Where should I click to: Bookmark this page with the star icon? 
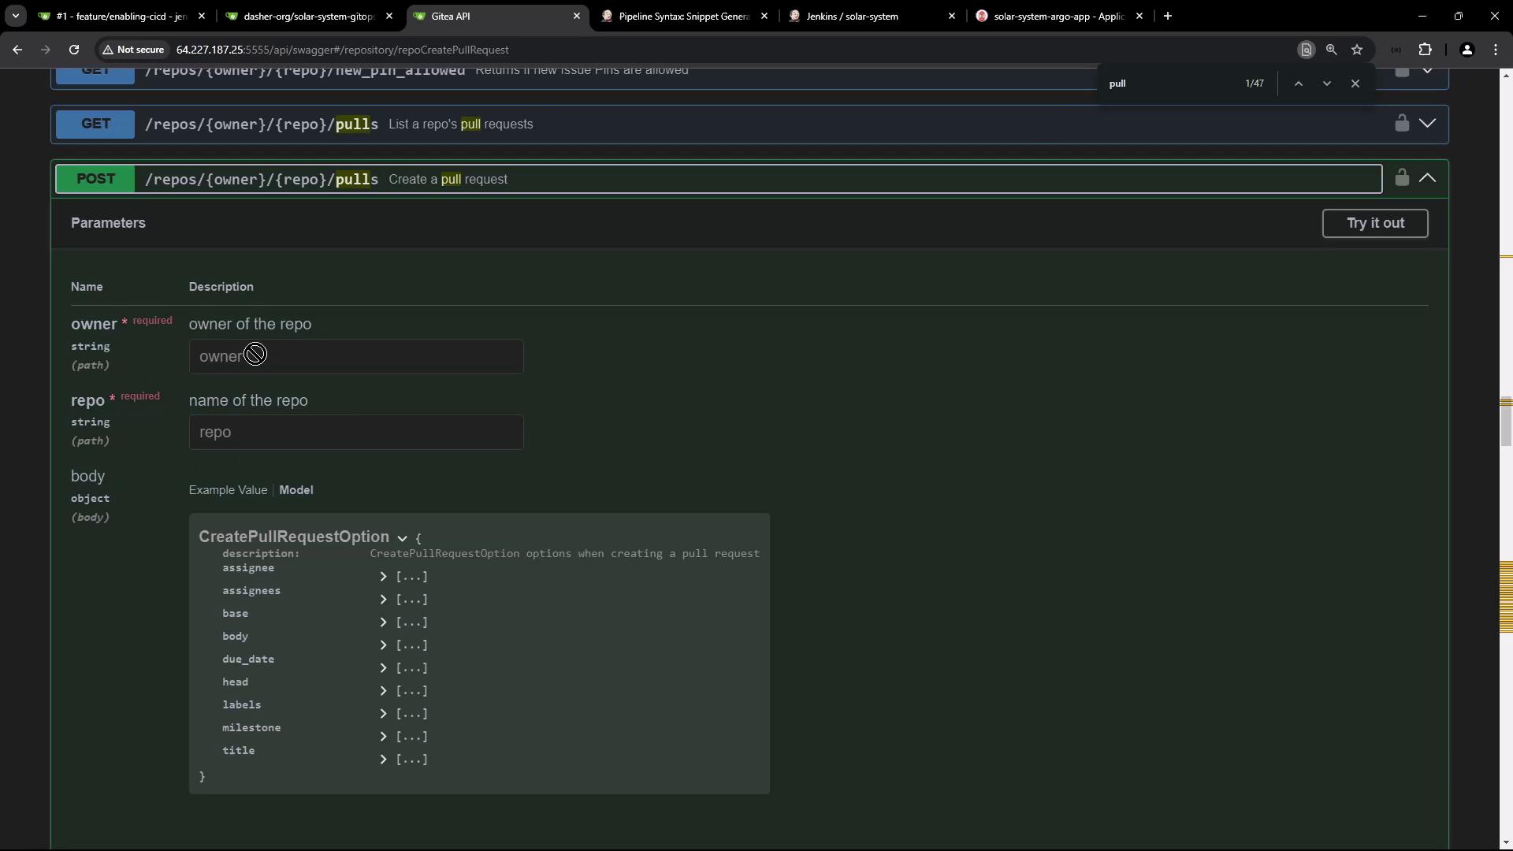pos(1357,50)
